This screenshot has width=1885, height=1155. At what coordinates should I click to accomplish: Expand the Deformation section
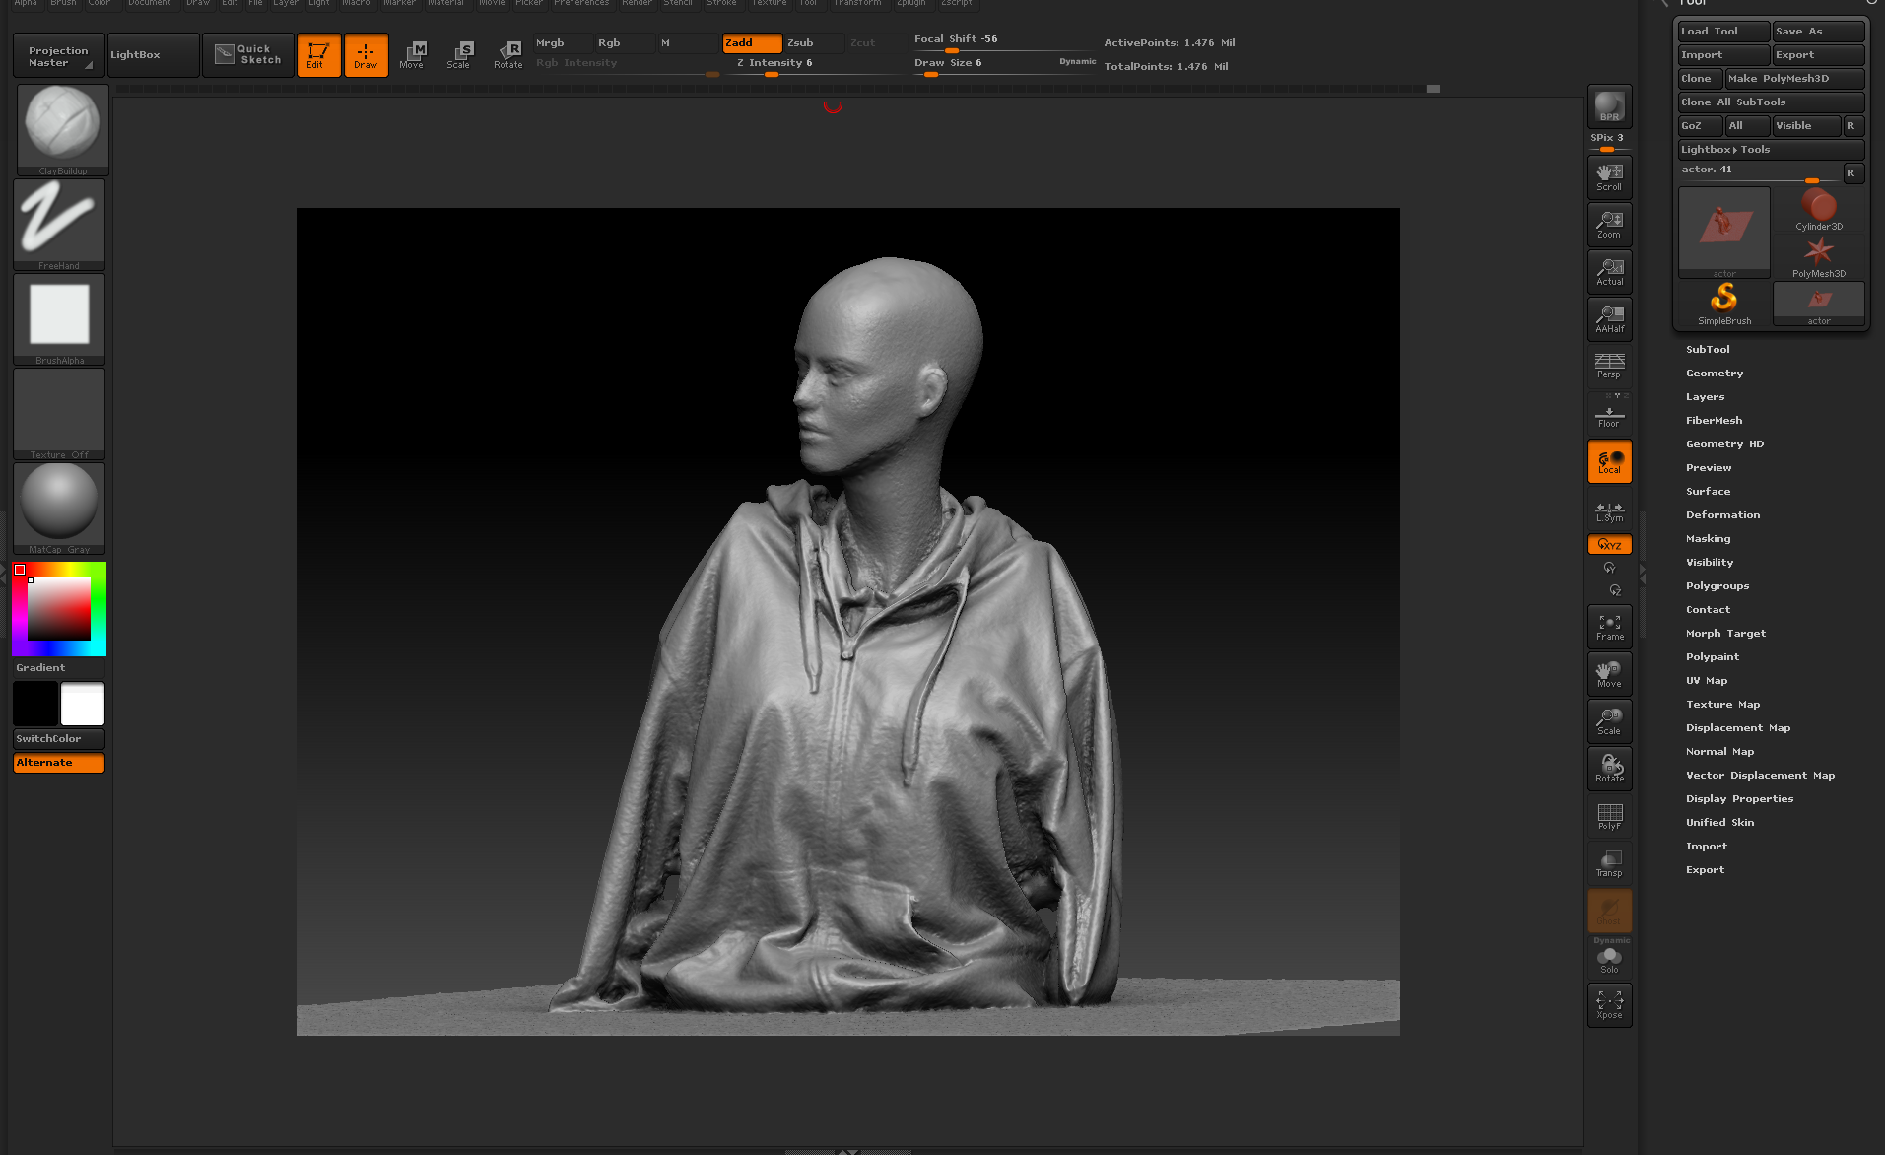pyautogui.click(x=1722, y=515)
